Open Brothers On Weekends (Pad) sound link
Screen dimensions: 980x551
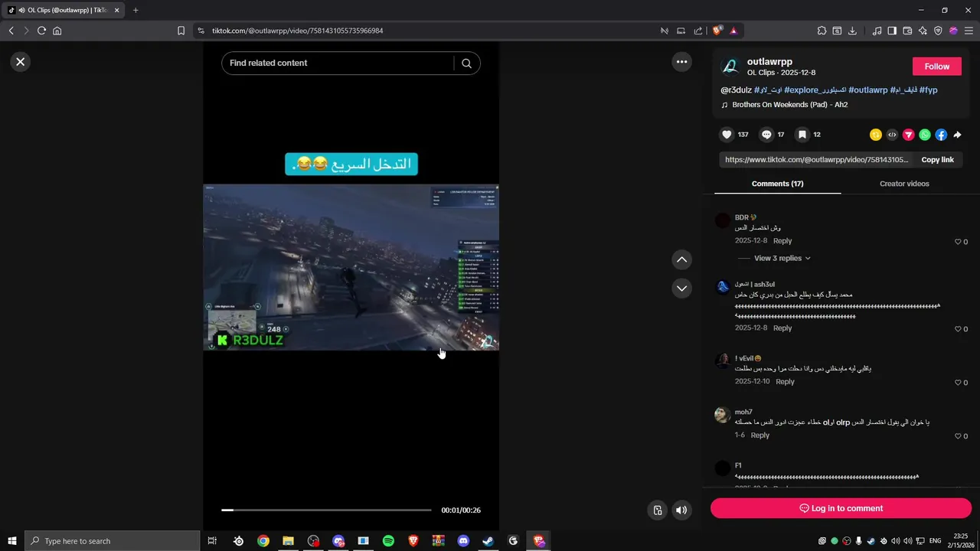coord(789,105)
